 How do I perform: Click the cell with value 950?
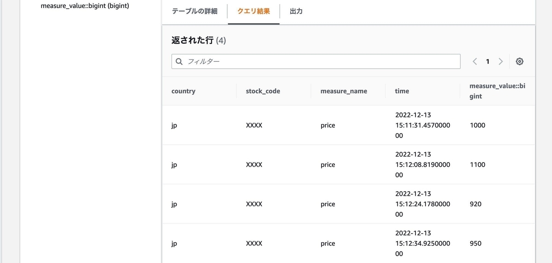pos(476,244)
